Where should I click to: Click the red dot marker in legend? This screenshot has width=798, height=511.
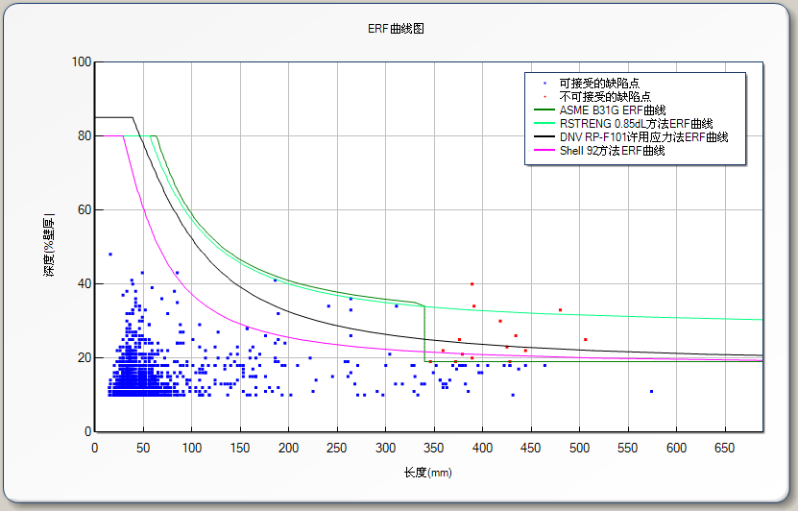point(544,97)
